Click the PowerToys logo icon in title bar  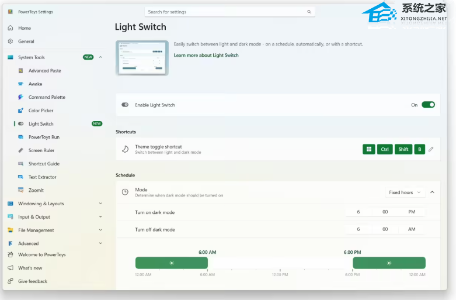coord(11,12)
